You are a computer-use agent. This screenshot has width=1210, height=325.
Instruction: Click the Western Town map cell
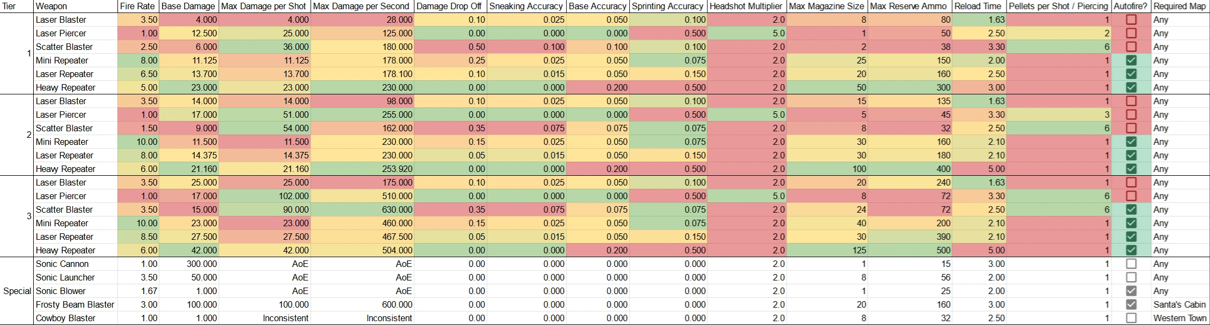pyautogui.click(x=1180, y=318)
